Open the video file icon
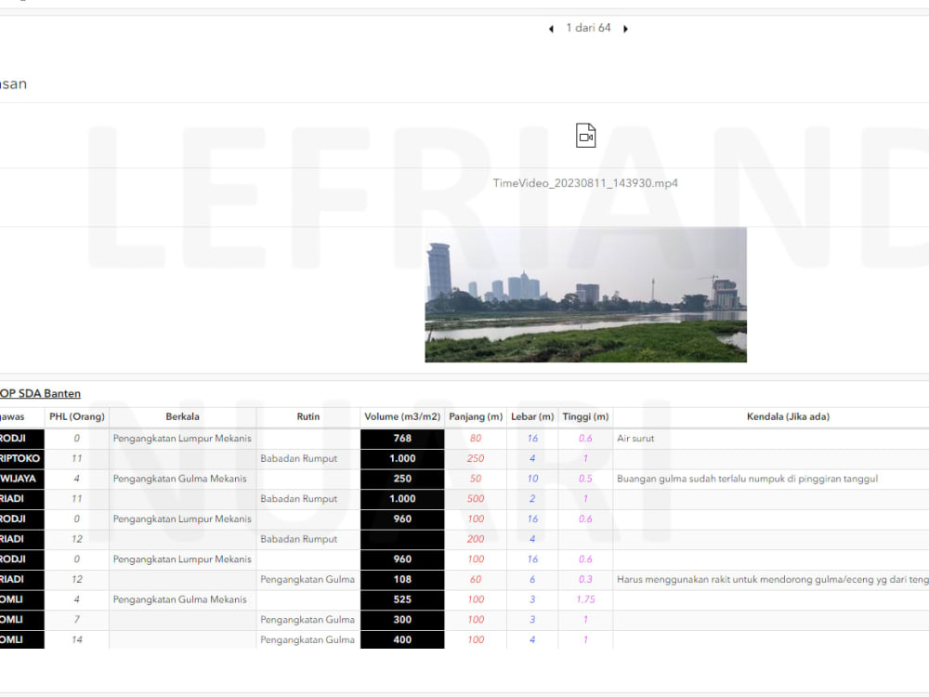This screenshot has width=929, height=697. [585, 136]
